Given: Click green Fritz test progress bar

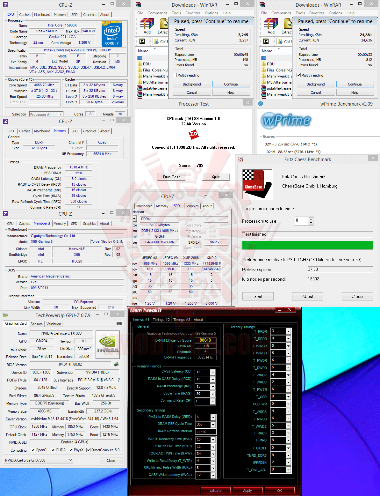Looking at the screenshot, I should click(x=308, y=245).
